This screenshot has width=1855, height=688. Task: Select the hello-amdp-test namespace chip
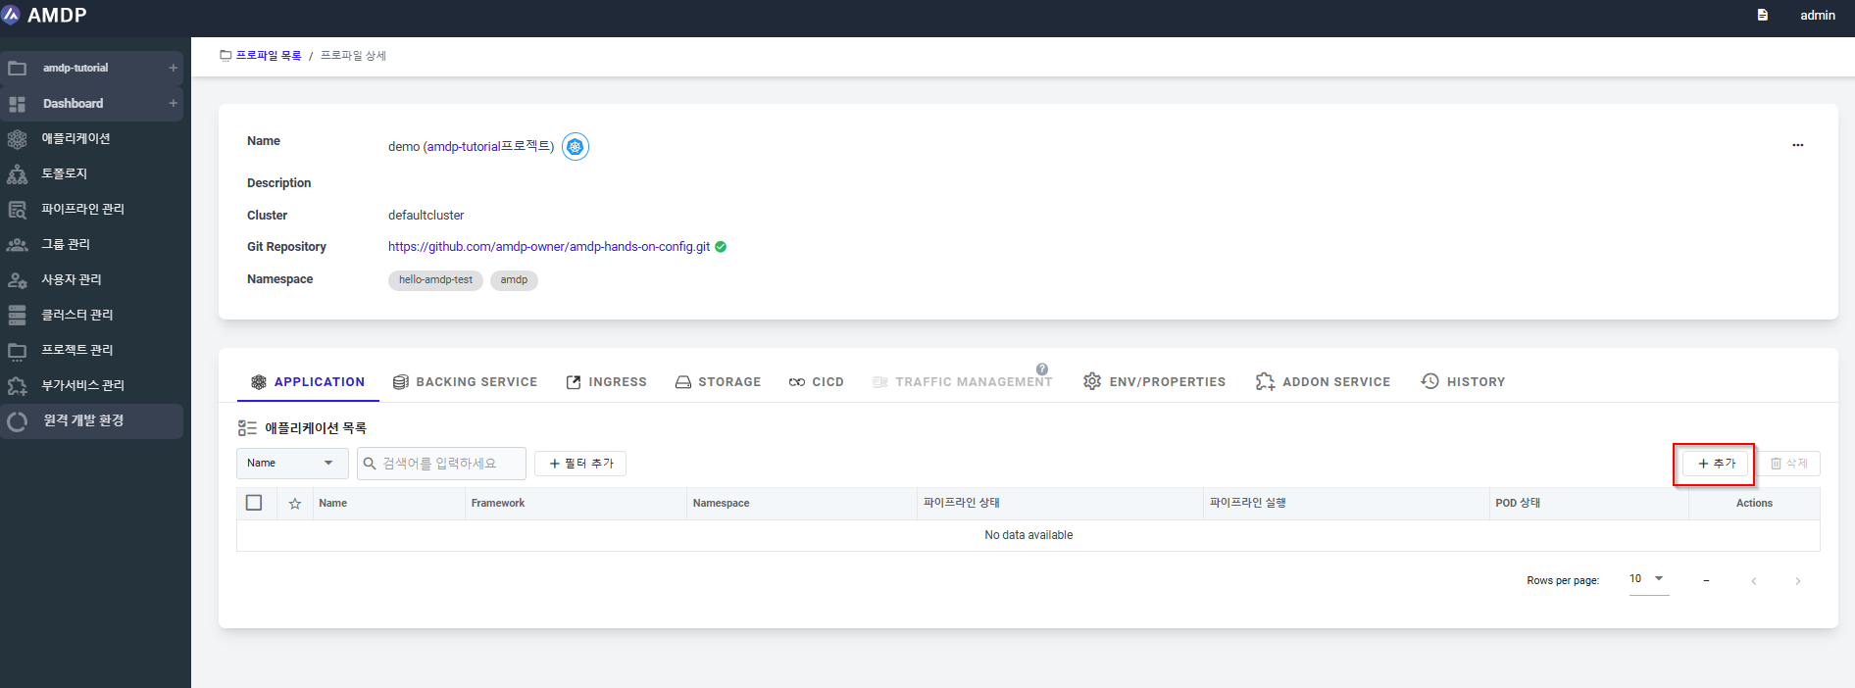pyautogui.click(x=435, y=280)
